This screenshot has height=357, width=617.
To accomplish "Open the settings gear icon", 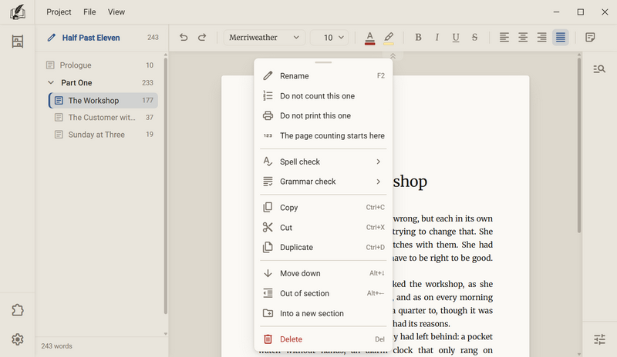I will pos(17,339).
